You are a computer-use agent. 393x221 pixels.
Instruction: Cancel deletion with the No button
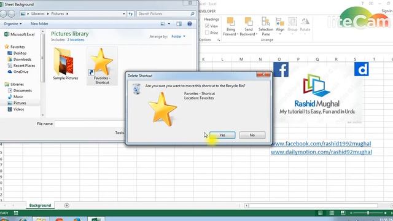pos(252,135)
